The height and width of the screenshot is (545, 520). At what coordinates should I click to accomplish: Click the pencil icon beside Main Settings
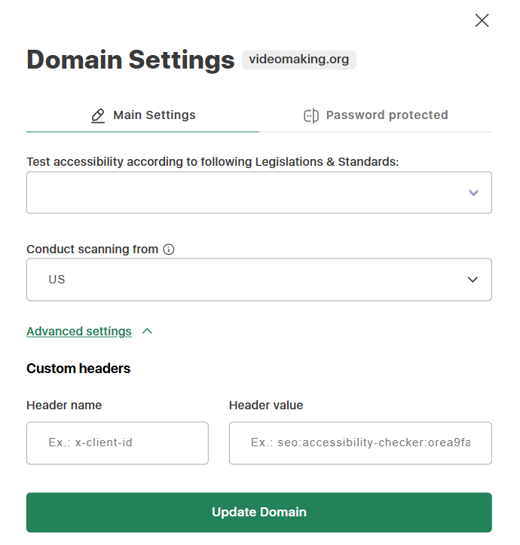tap(98, 115)
